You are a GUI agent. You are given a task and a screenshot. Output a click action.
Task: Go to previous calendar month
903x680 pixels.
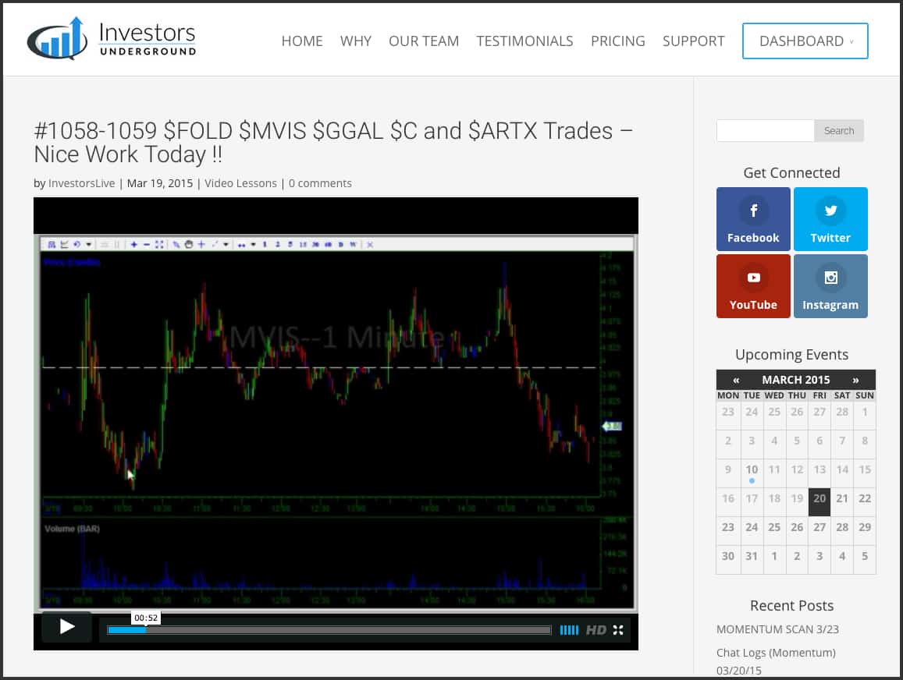click(x=736, y=381)
